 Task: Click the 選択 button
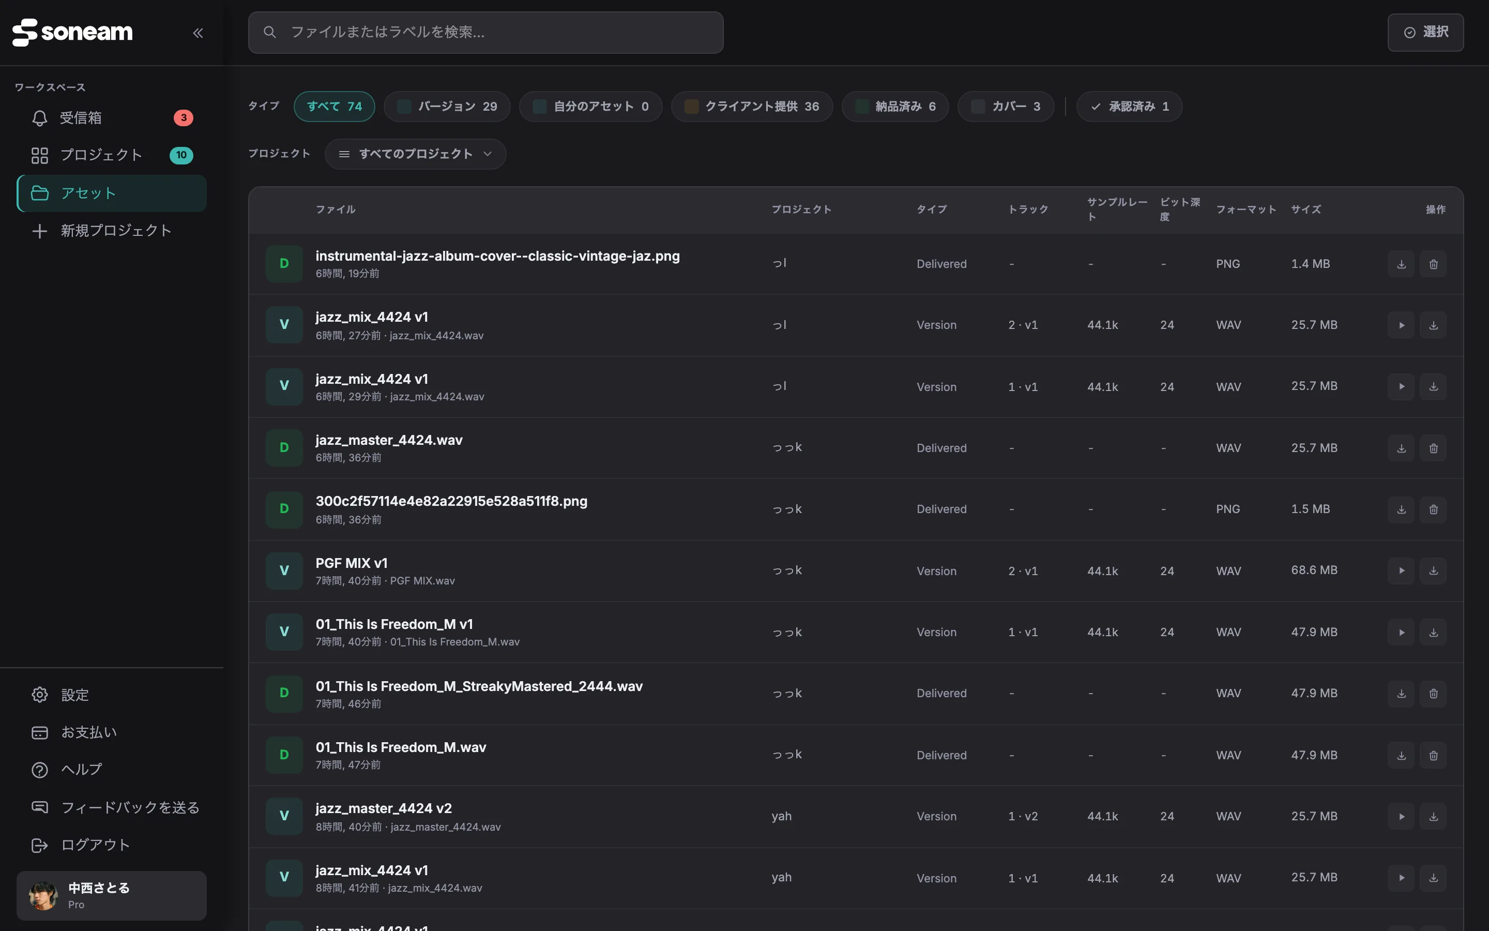pos(1425,32)
